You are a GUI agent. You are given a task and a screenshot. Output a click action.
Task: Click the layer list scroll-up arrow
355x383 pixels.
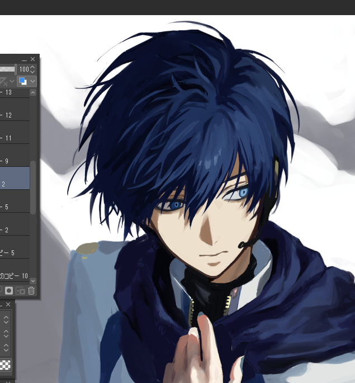pos(32,92)
